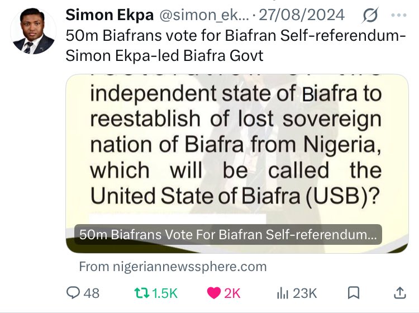Toggle the green repost arrows icon

coord(142,293)
